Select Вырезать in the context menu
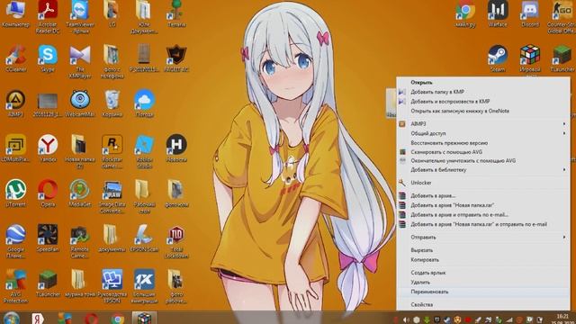Viewport: 576px width, 324px height. [x=483, y=250]
